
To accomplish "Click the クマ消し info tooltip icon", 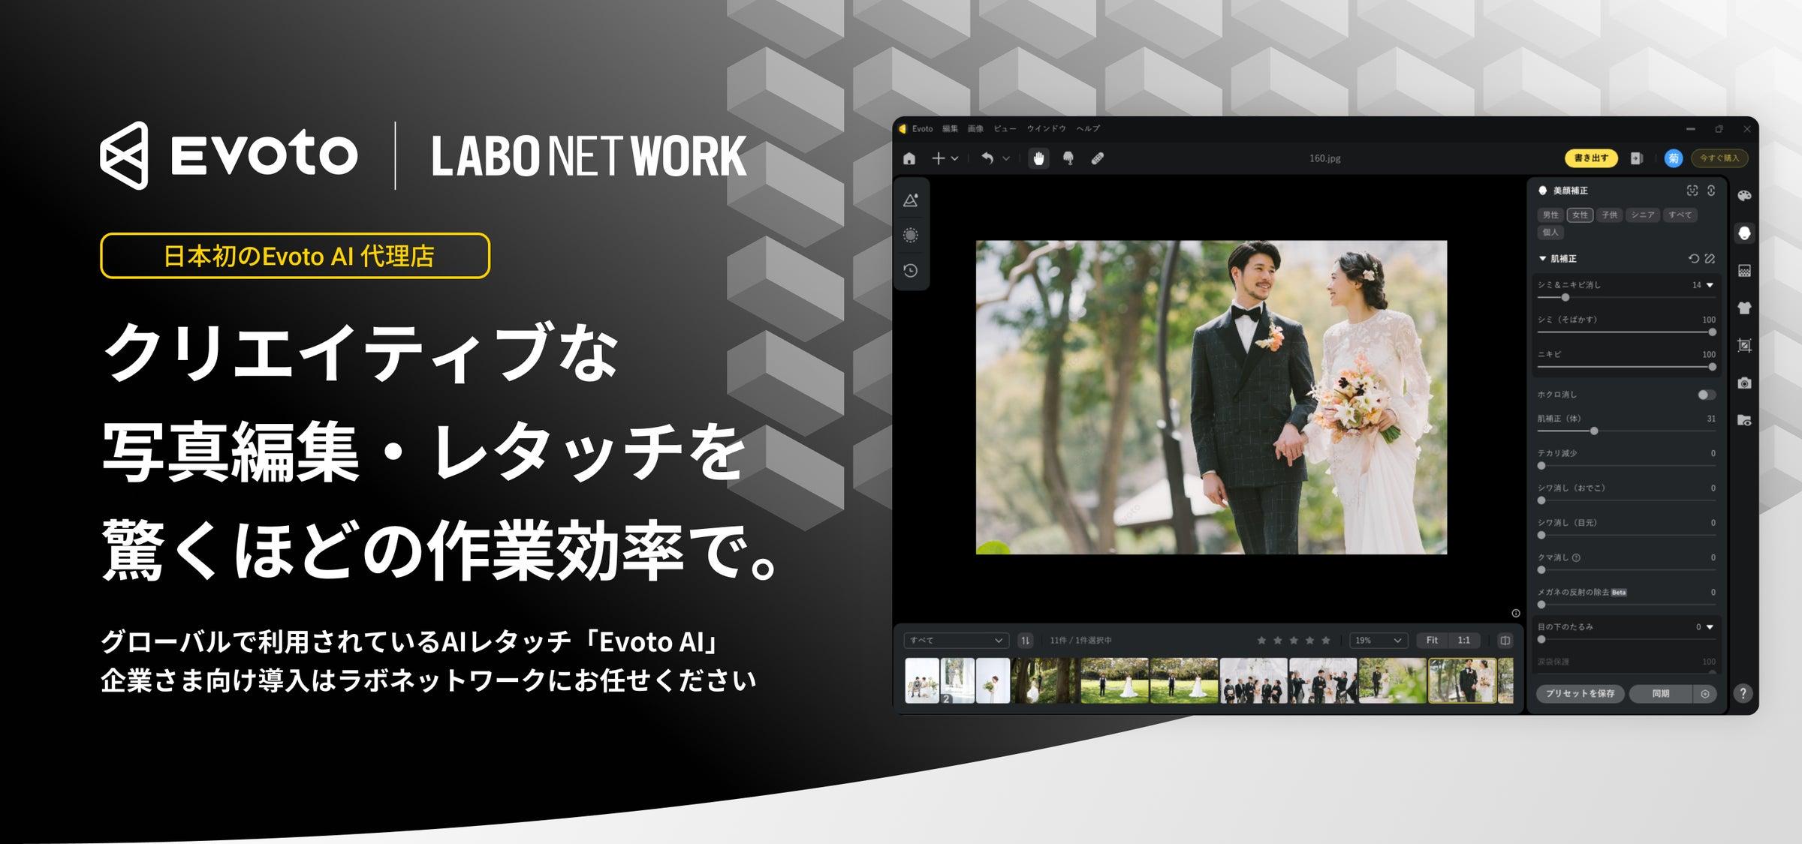I will tap(1576, 558).
